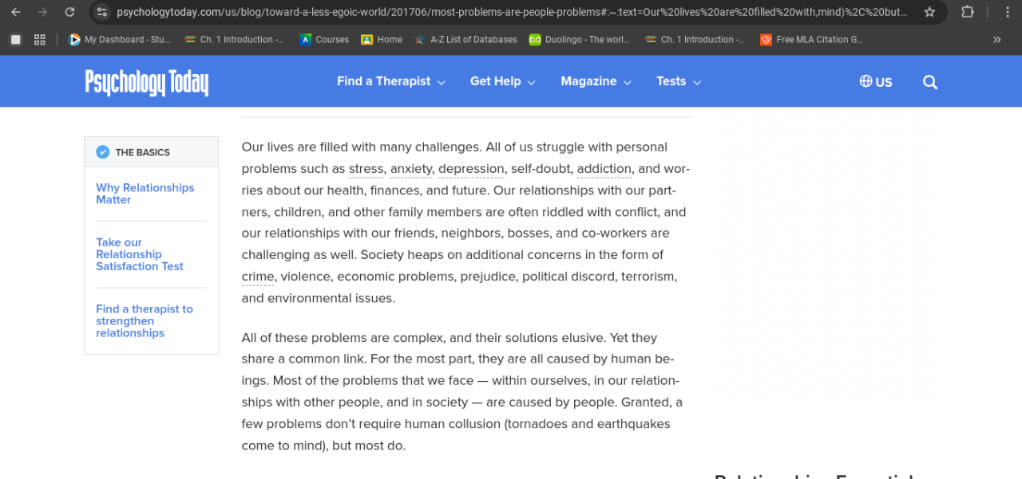Reload the current page
The height and width of the screenshot is (479, 1022).
point(69,12)
